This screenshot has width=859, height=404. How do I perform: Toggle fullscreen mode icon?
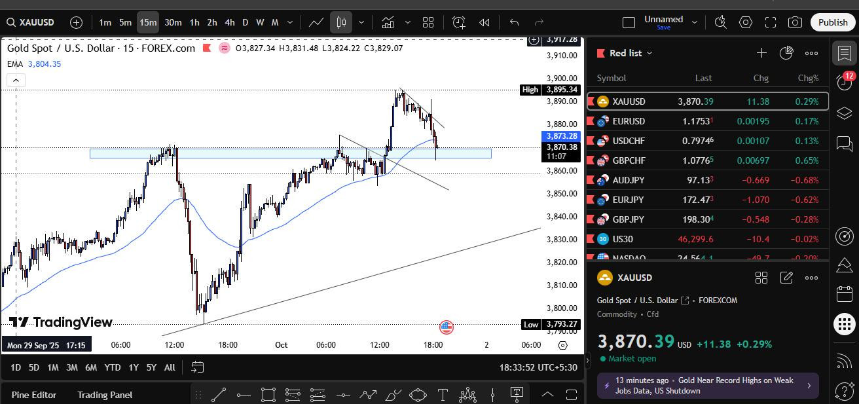(x=771, y=22)
